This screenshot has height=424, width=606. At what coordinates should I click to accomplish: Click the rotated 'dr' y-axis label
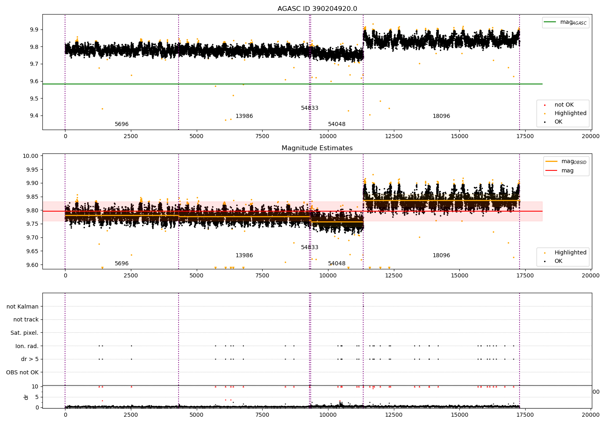[x=26, y=397]
